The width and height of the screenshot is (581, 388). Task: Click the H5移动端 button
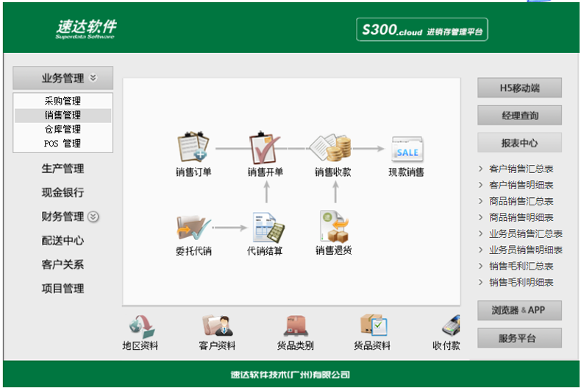(x=519, y=88)
